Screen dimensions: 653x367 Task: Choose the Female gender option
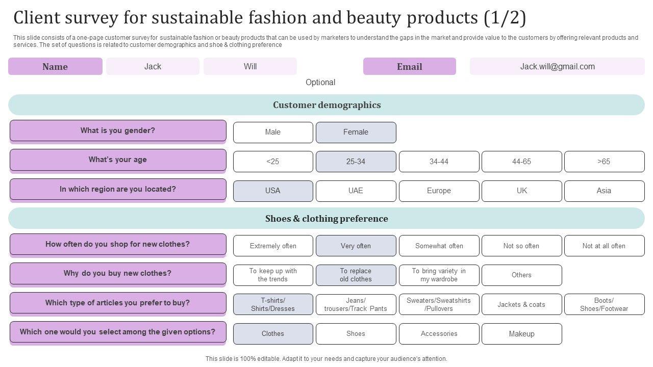coord(356,133)
